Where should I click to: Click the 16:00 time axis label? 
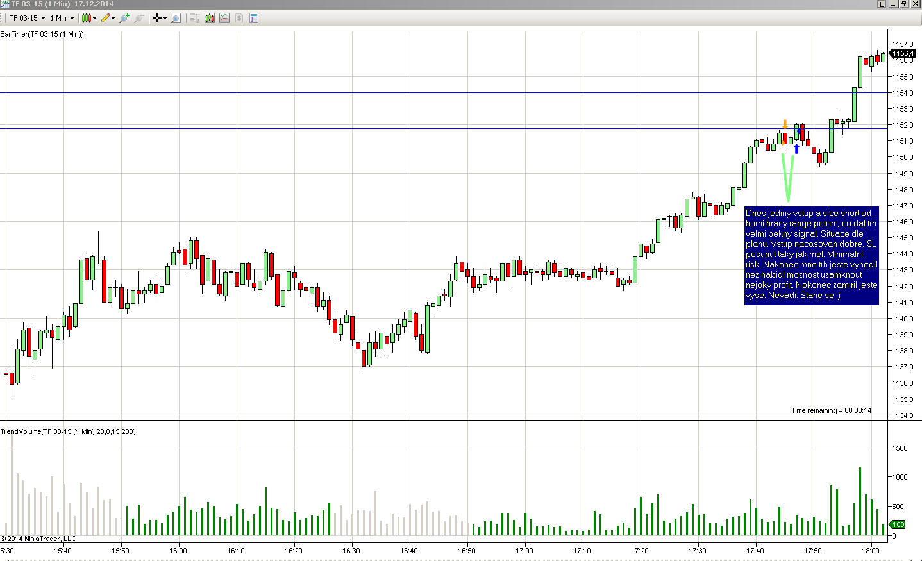click(178, 551)
